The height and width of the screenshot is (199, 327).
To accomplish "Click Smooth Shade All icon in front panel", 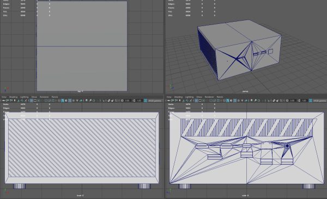I will [63, 101].
